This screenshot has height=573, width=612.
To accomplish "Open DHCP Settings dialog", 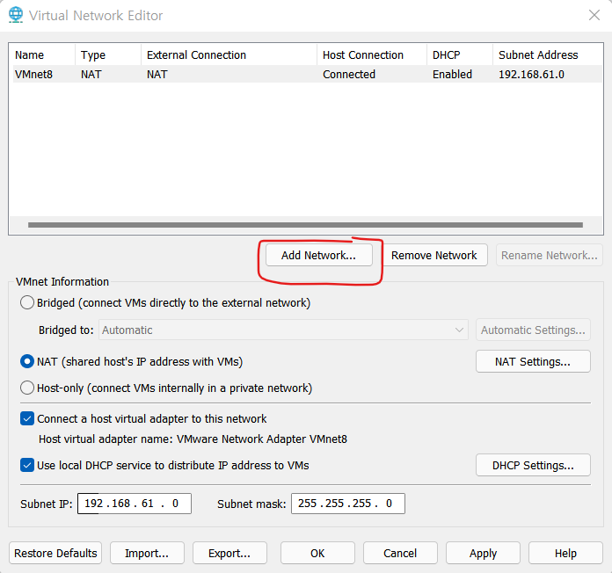I will click(533, 466).
